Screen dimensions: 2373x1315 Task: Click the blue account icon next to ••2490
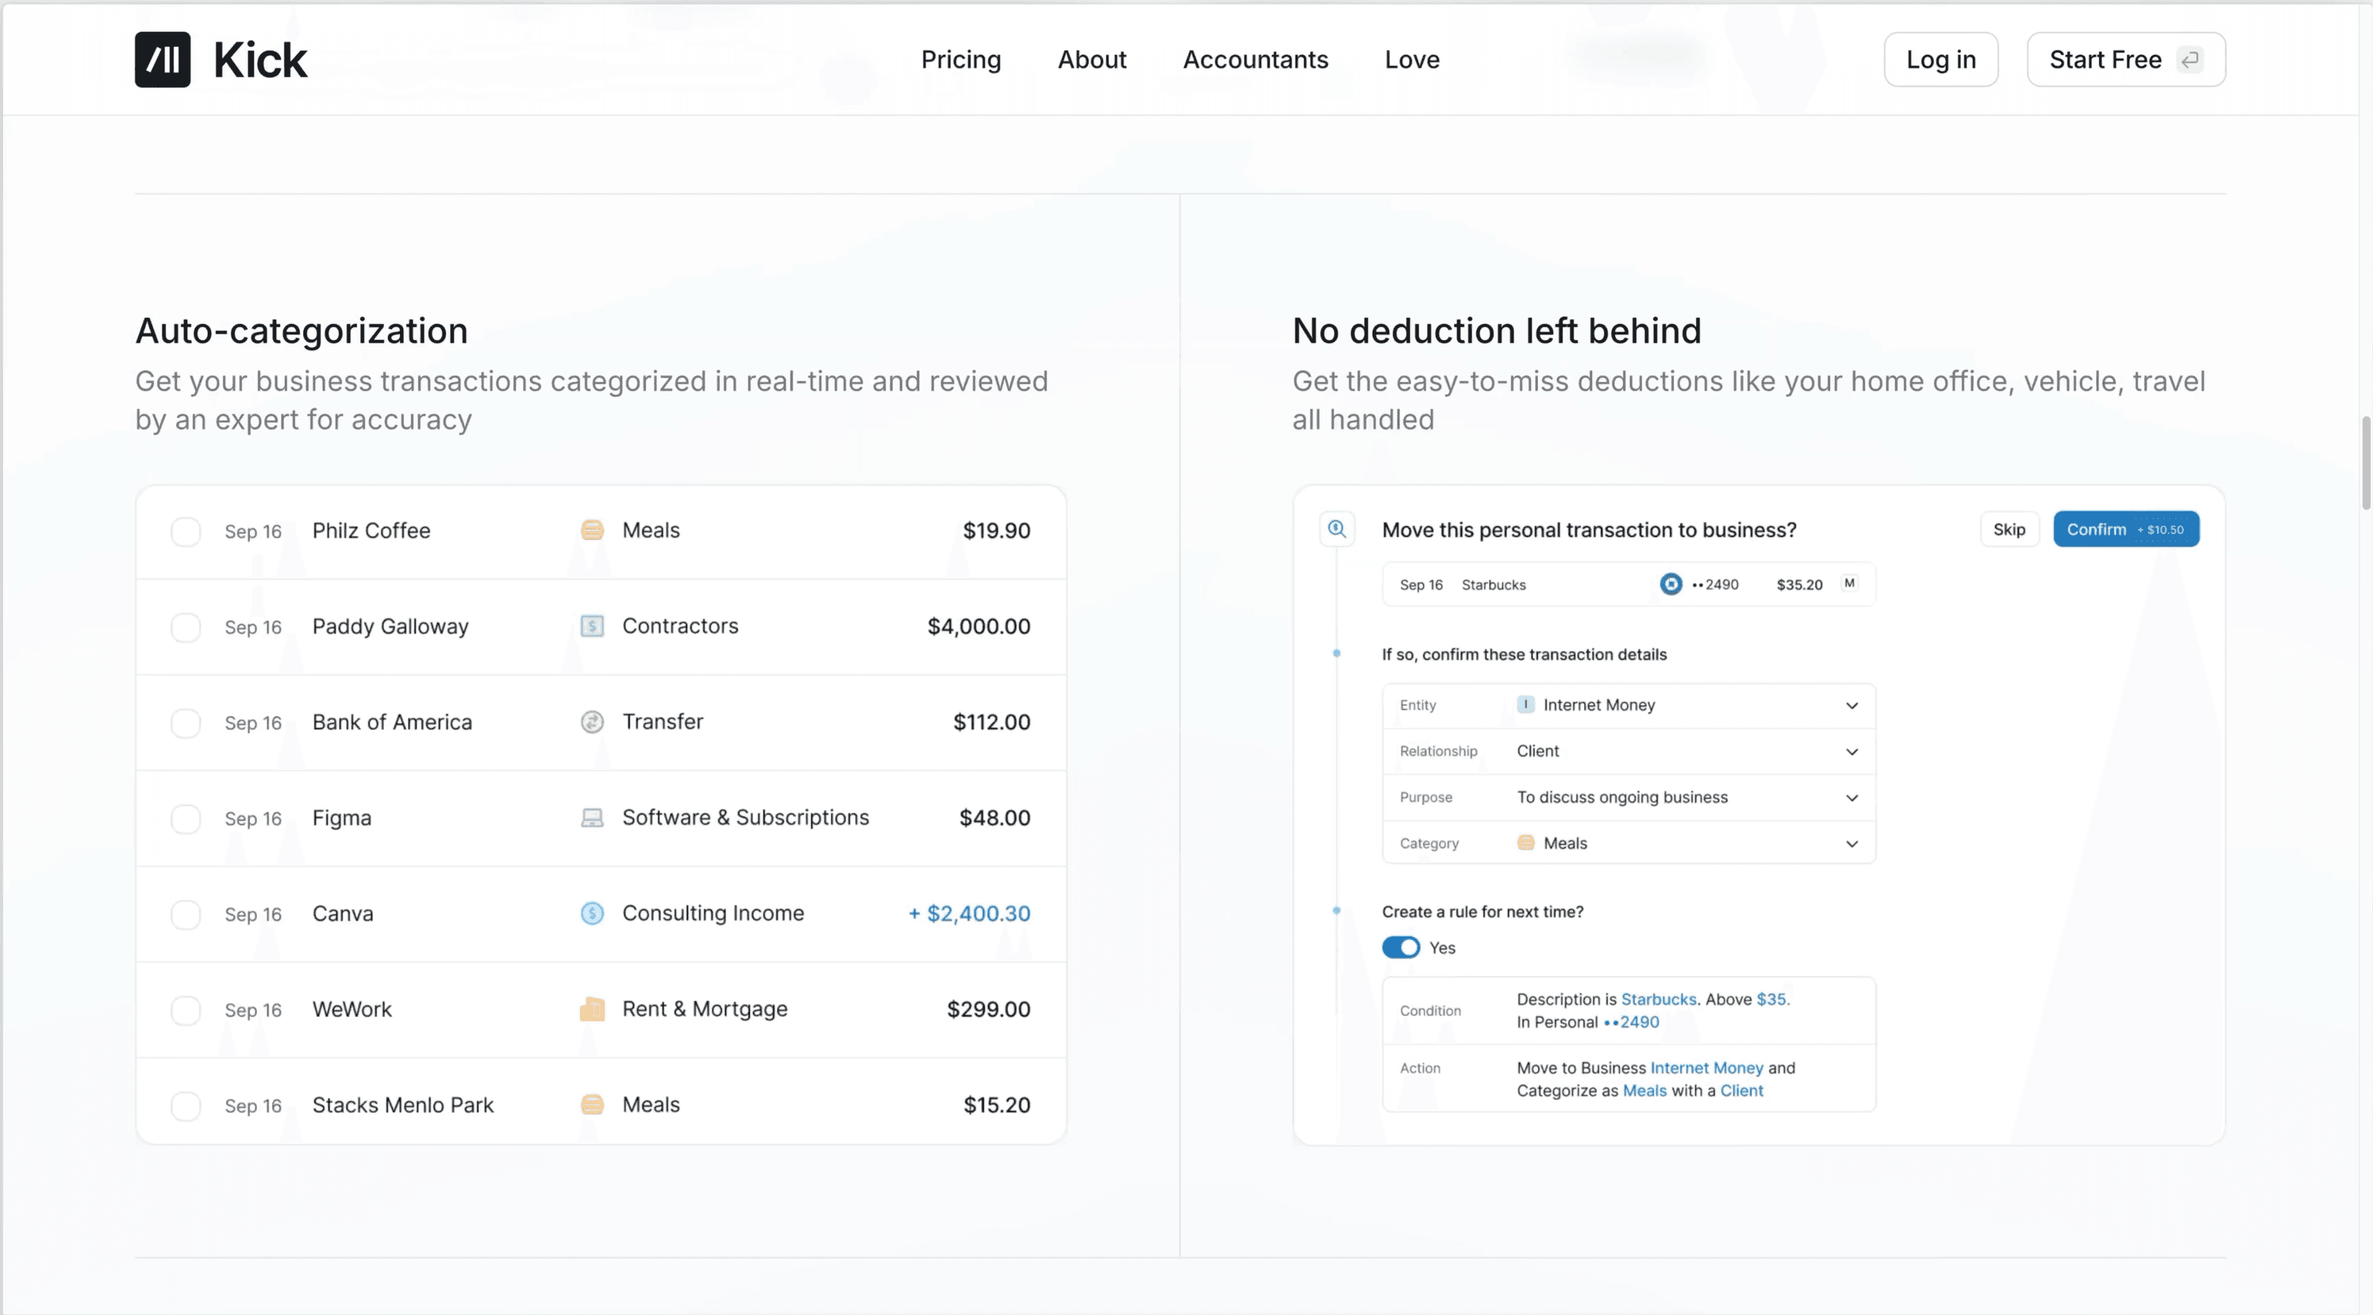1671,584
